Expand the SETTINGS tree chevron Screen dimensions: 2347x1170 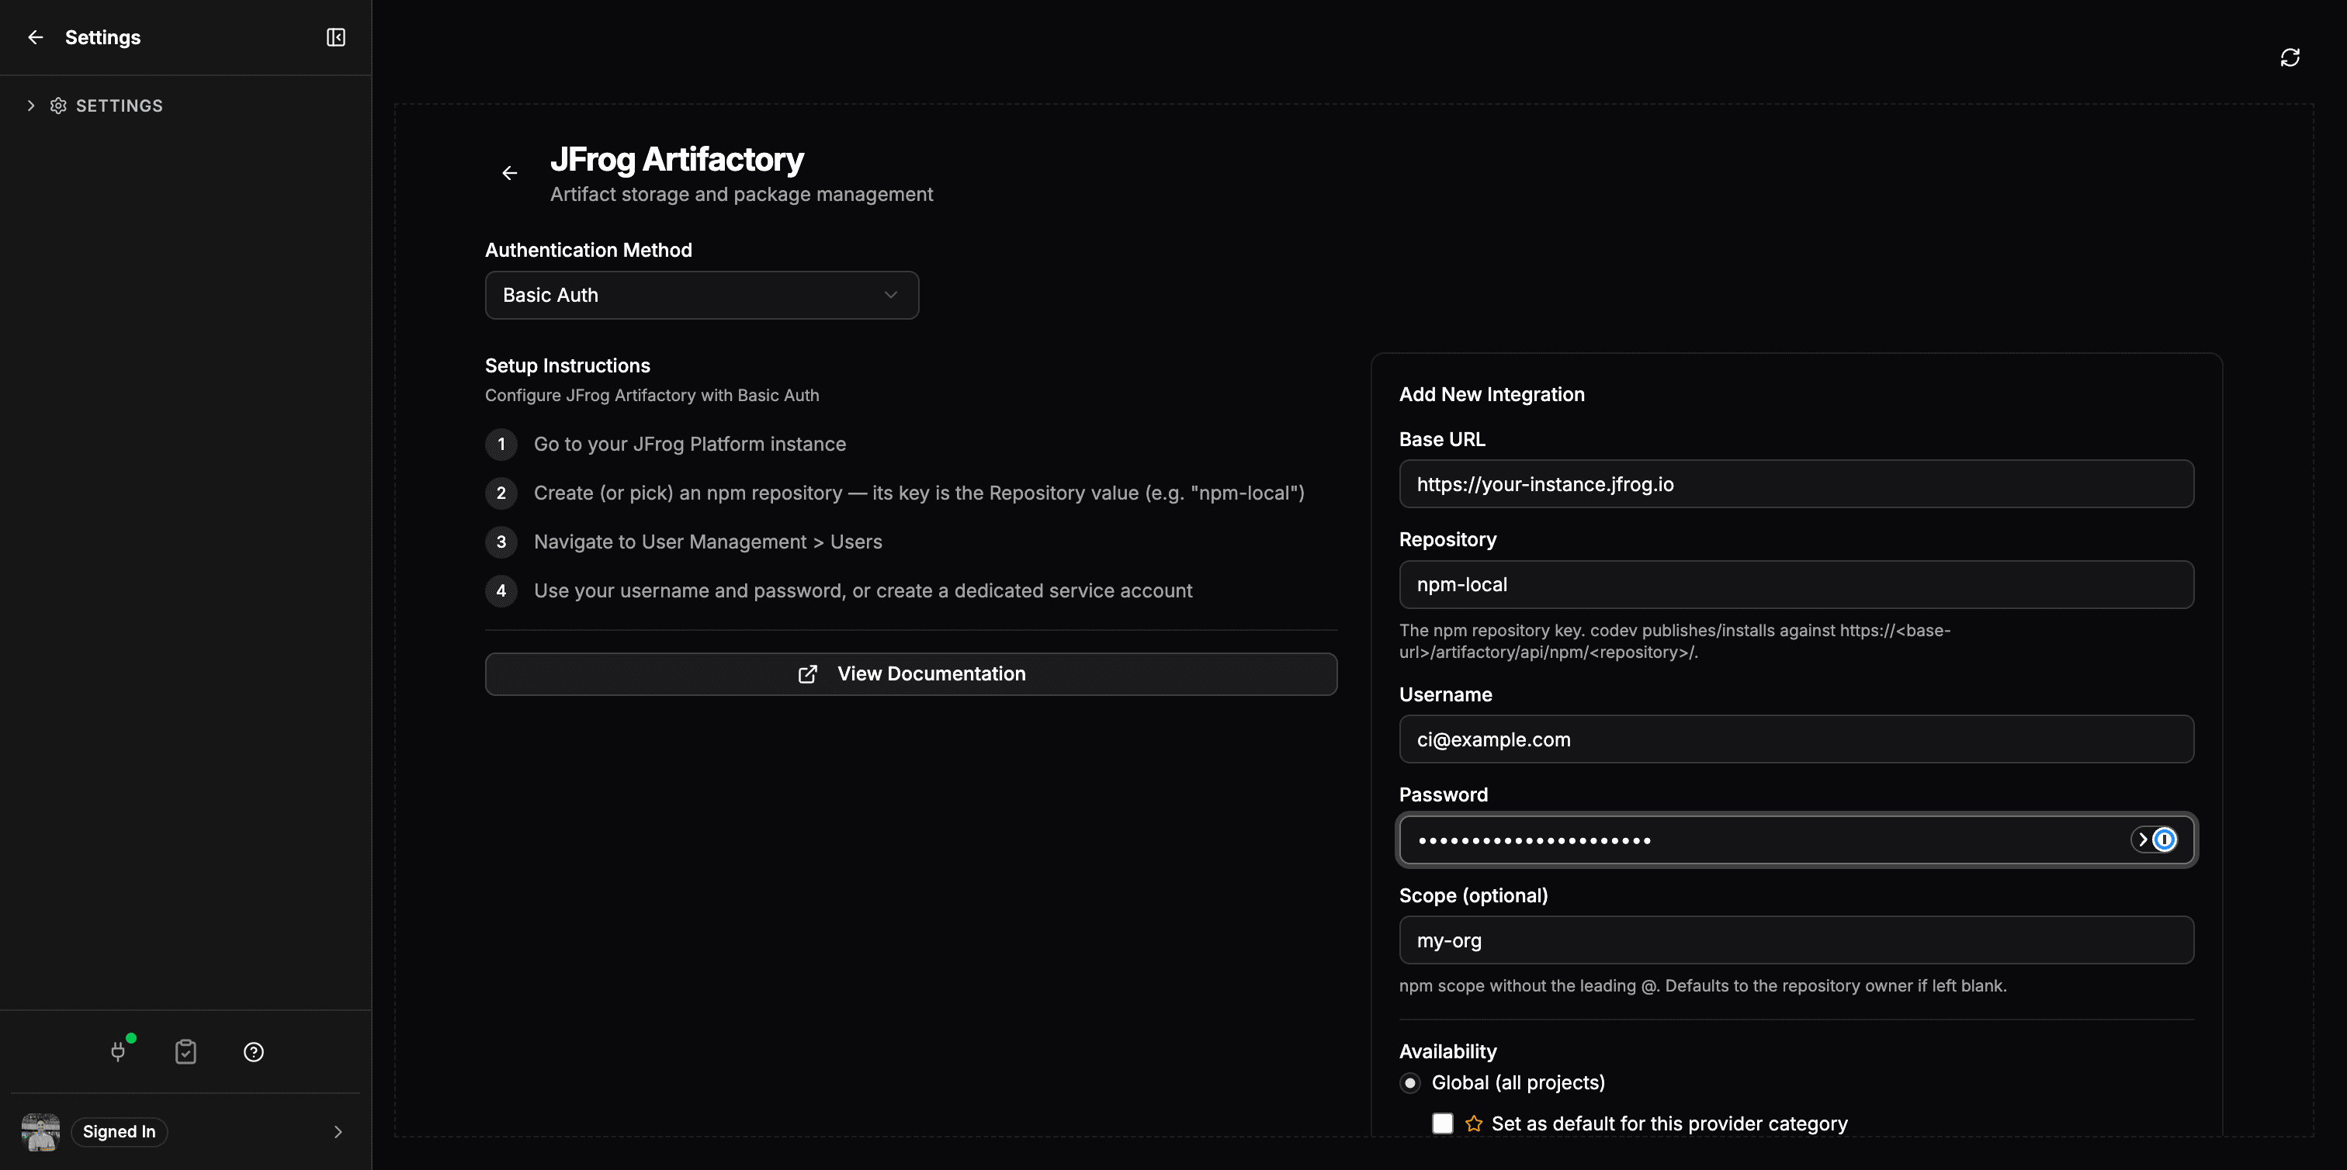pos(31,106)
